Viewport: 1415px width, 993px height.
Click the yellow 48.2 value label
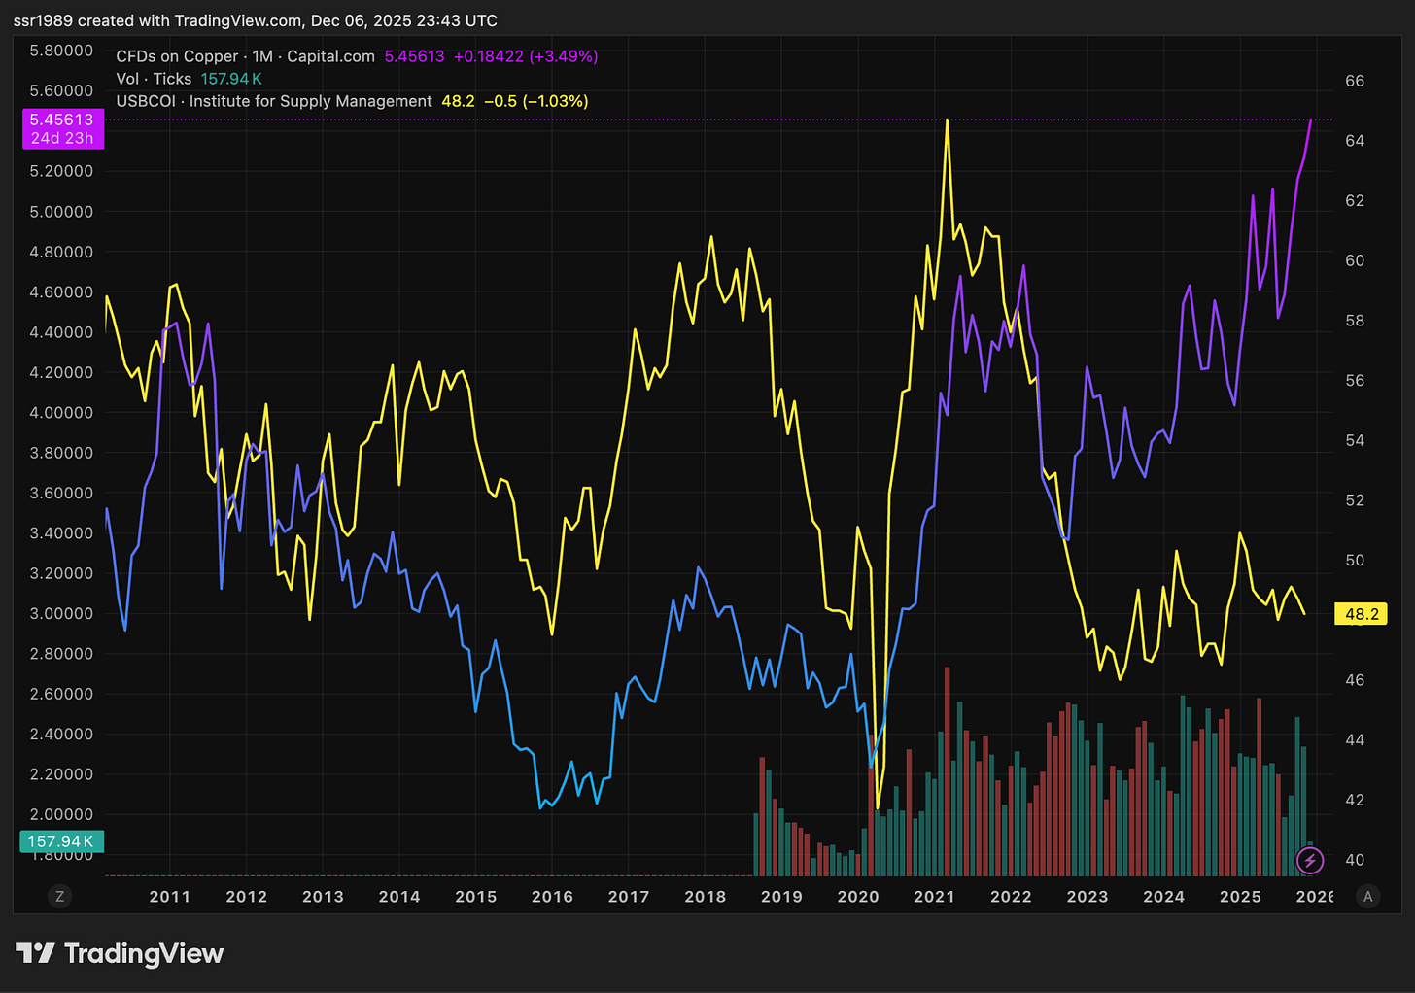click(1362, 614)
